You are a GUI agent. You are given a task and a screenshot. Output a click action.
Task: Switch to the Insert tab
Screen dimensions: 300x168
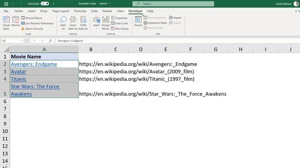31,11
